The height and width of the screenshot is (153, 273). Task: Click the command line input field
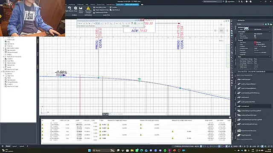(137, 114)
